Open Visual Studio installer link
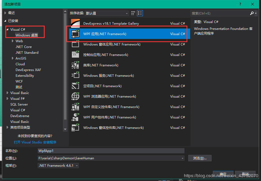 pyautogui.click(x=35, y=142)
